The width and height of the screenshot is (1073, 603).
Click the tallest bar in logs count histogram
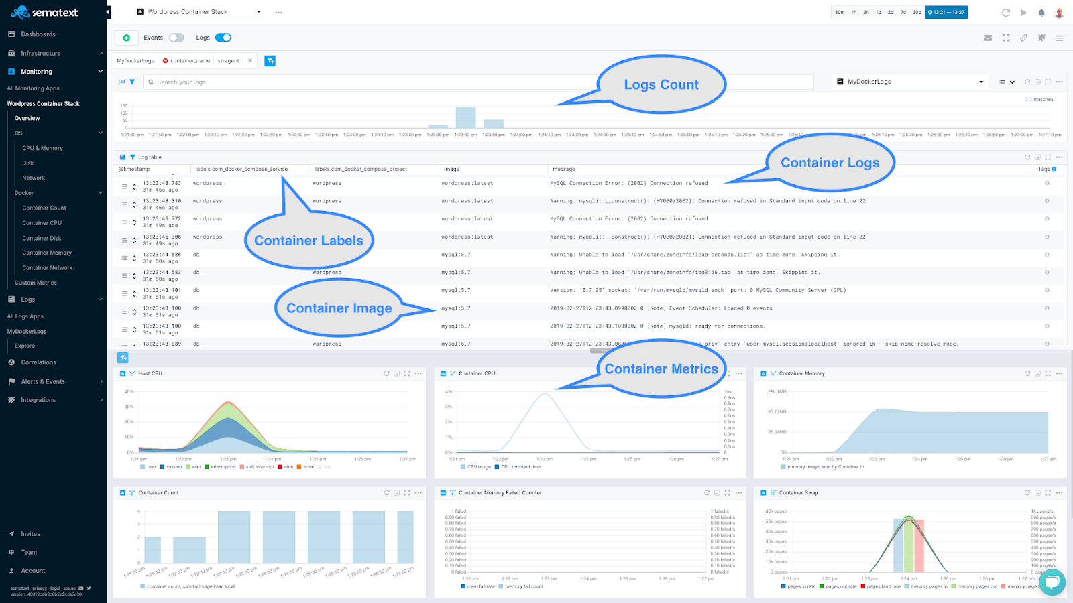point(465,117)
